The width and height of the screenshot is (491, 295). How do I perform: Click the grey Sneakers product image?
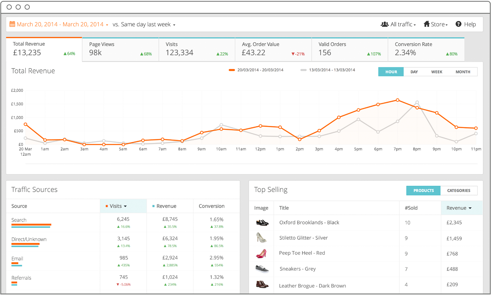tap(262, 269)
